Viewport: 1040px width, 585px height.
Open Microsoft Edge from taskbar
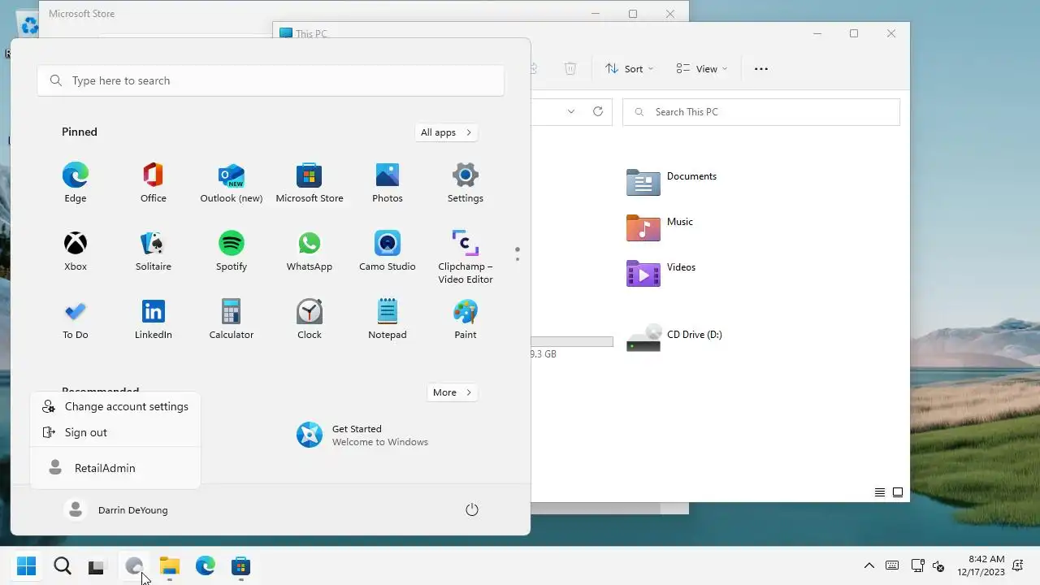click(x=205, y=565)
